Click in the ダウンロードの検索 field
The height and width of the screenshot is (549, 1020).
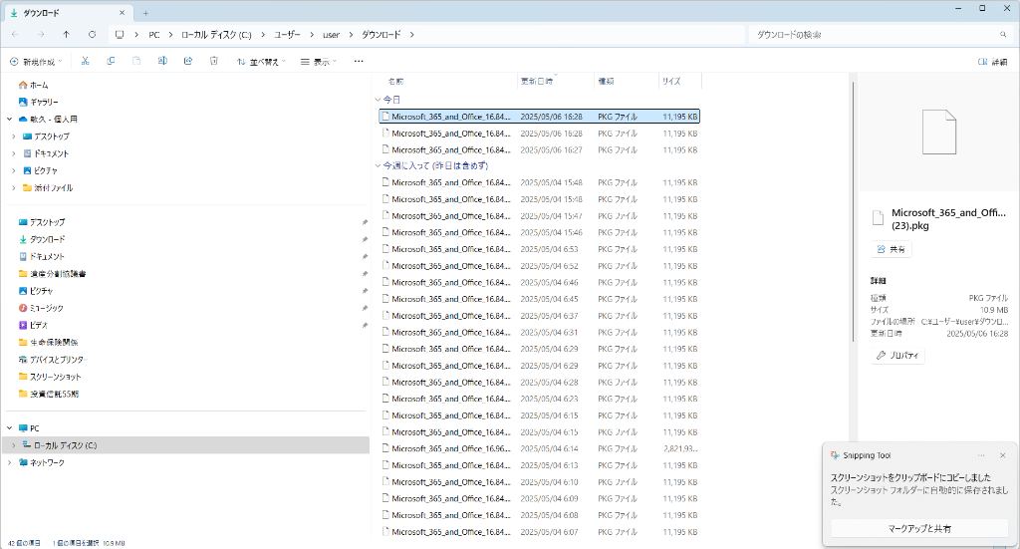click(x=872, y=35)
